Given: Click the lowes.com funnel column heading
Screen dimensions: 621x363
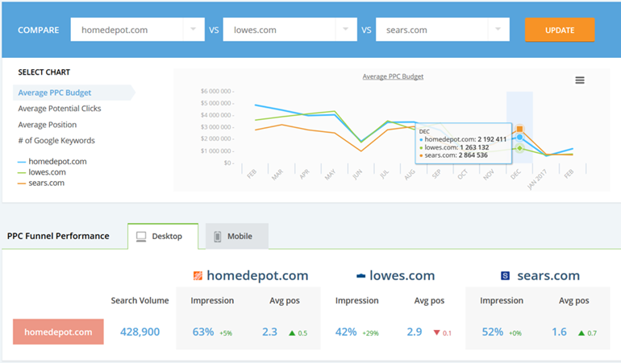Looking at the screenshot, I should pos(402,275).
